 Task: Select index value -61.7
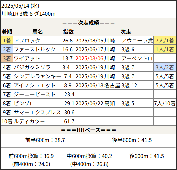click(x=68, y=121)
